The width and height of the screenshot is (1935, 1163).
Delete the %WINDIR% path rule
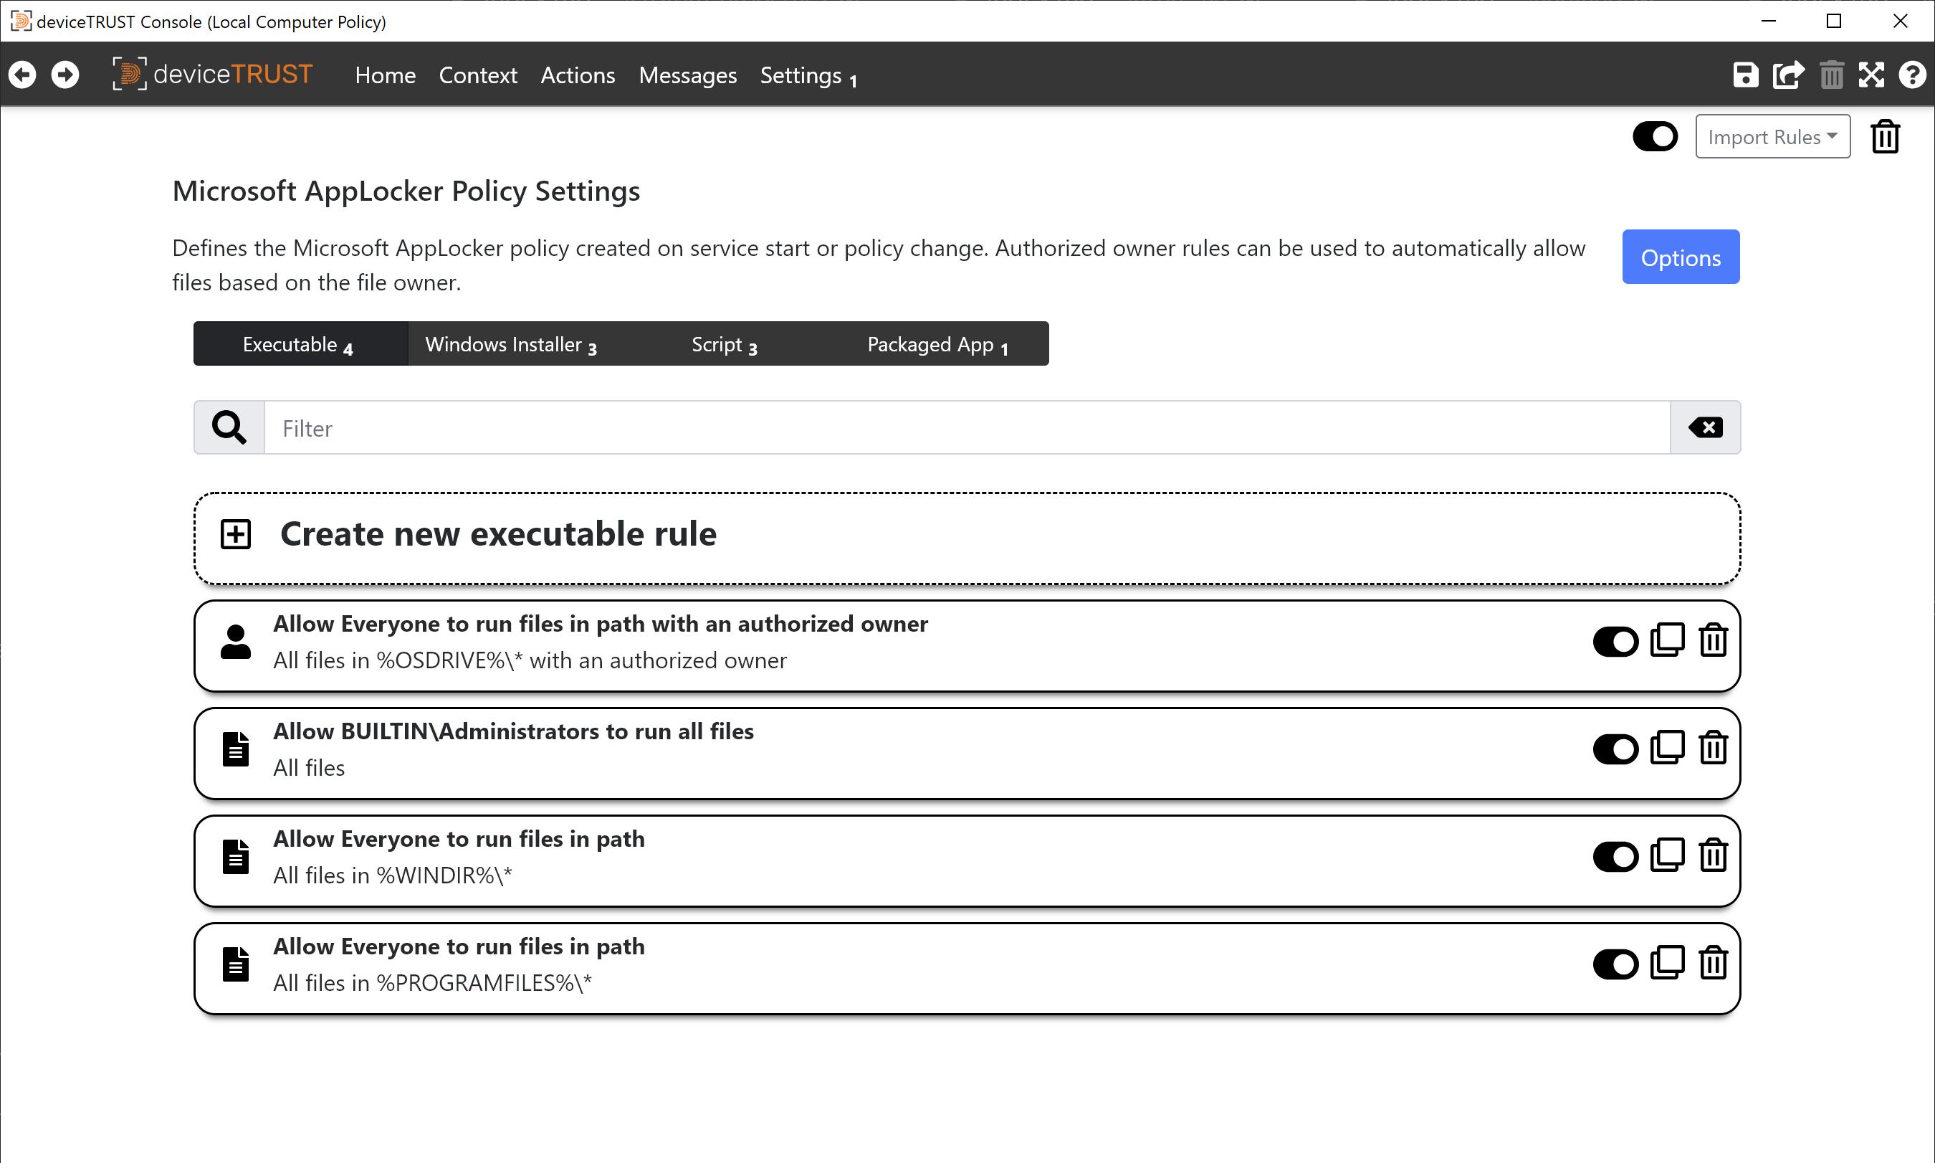pyautogui.click(x=1713, y=856)
